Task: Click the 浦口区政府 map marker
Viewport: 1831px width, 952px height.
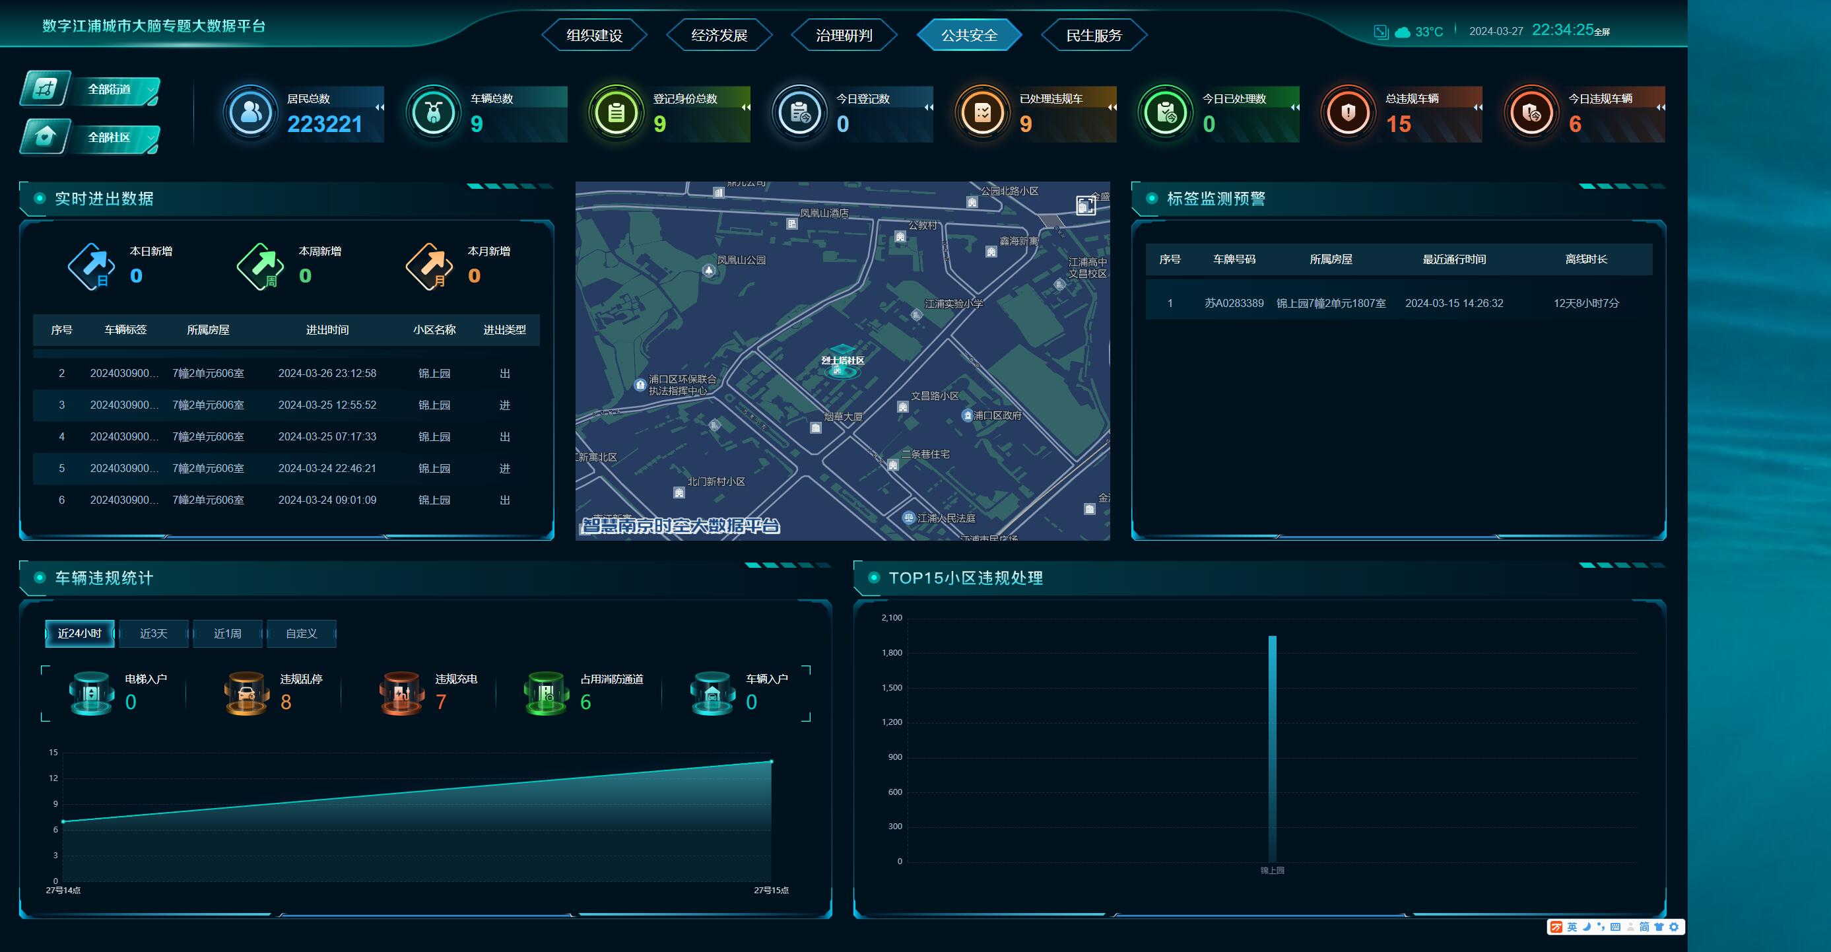Action: click(967, 415)
